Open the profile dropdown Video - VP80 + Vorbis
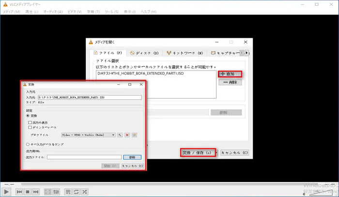The width and height of the screenshot is (339, 197). point(88,135)
